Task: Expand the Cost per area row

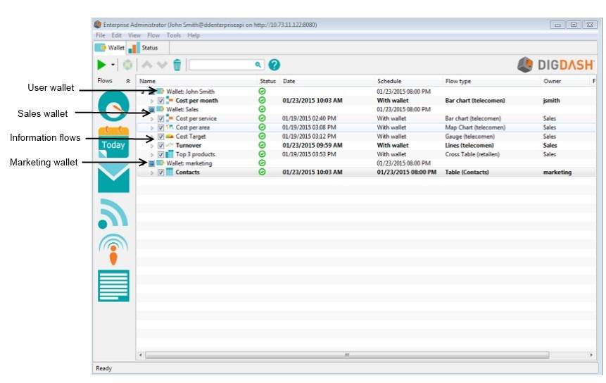Action: [152, 127]
